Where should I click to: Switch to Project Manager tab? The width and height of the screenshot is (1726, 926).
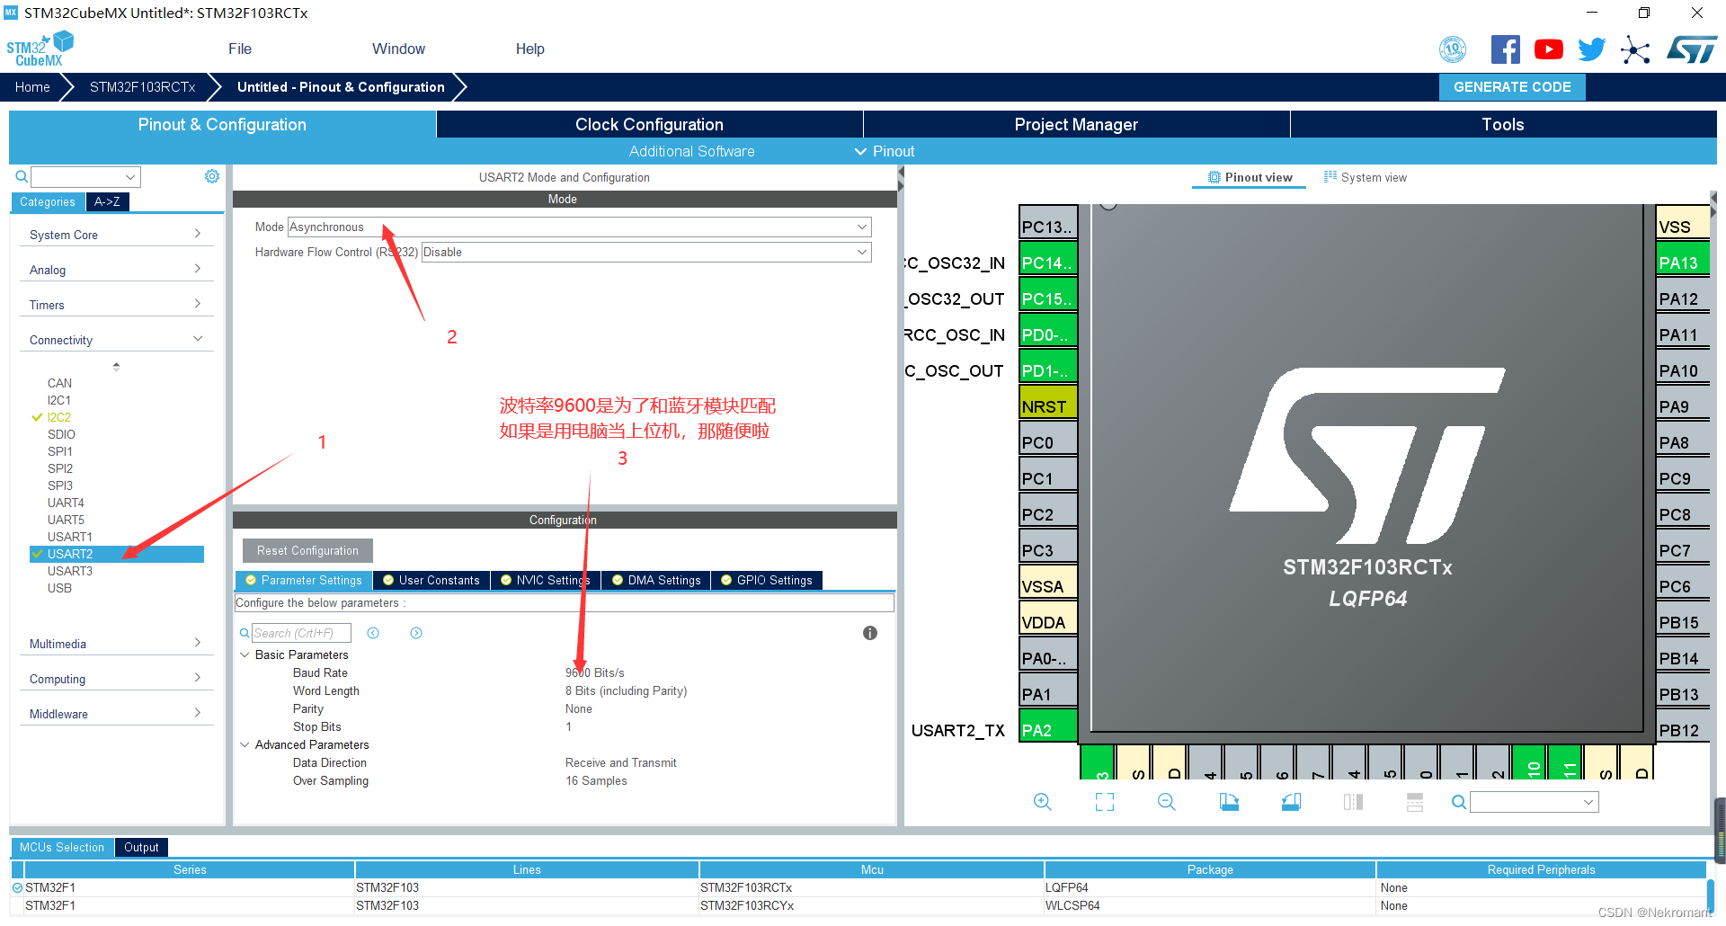coord(1076,124)
